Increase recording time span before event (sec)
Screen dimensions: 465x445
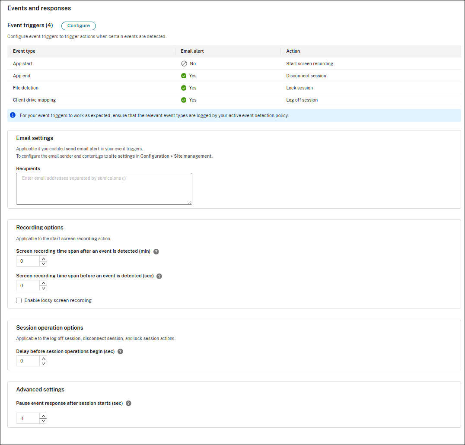43,283
